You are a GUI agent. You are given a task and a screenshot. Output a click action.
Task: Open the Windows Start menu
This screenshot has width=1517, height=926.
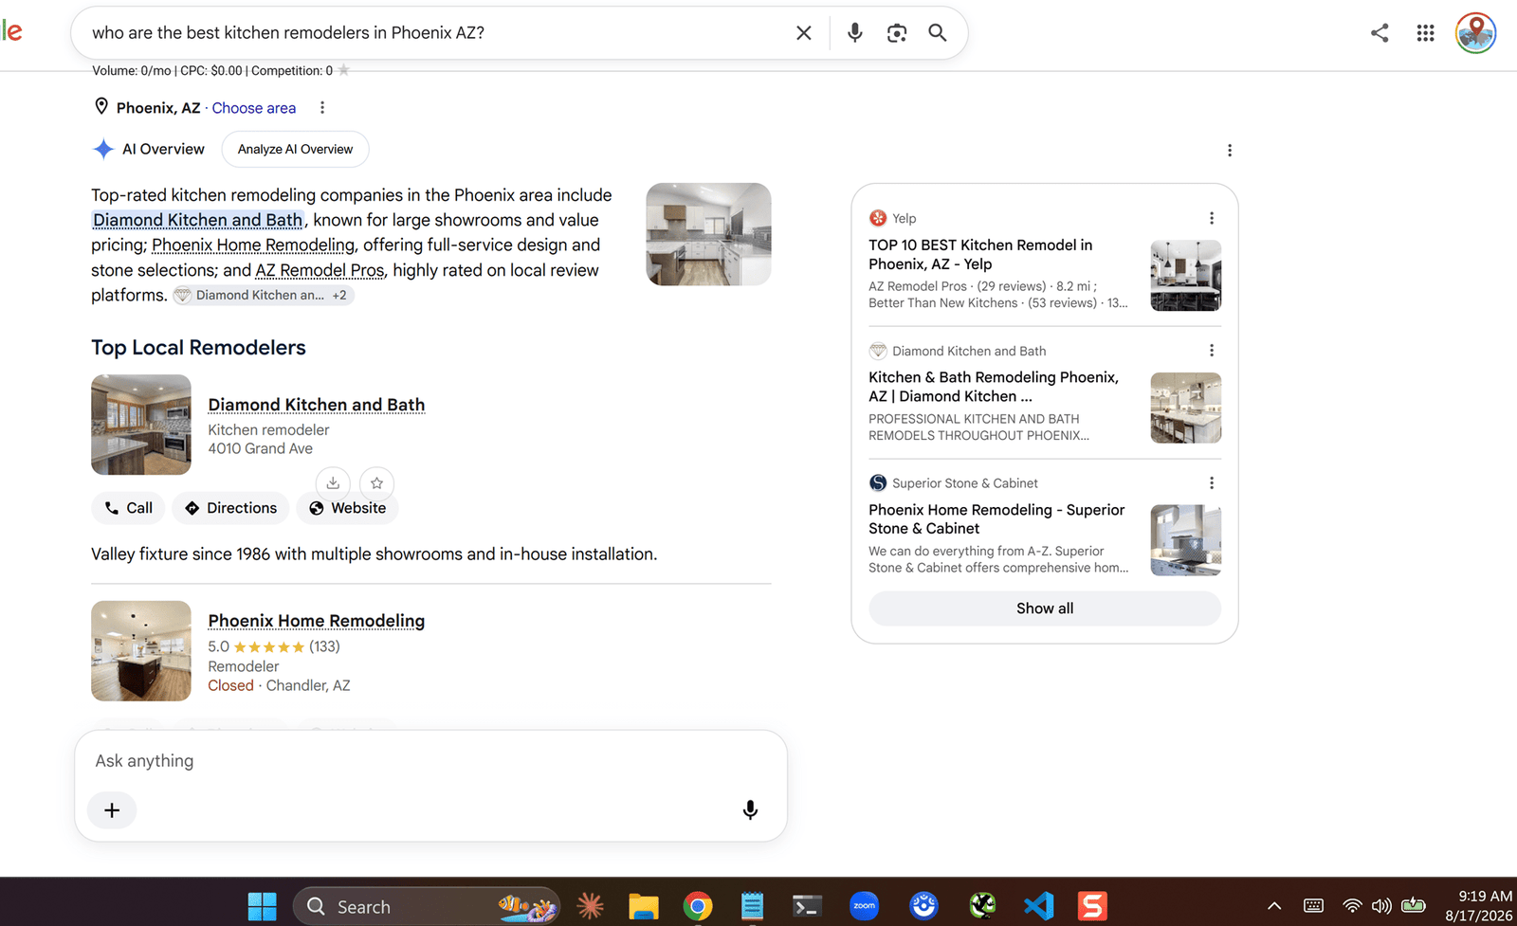click(x=262, y=907)
